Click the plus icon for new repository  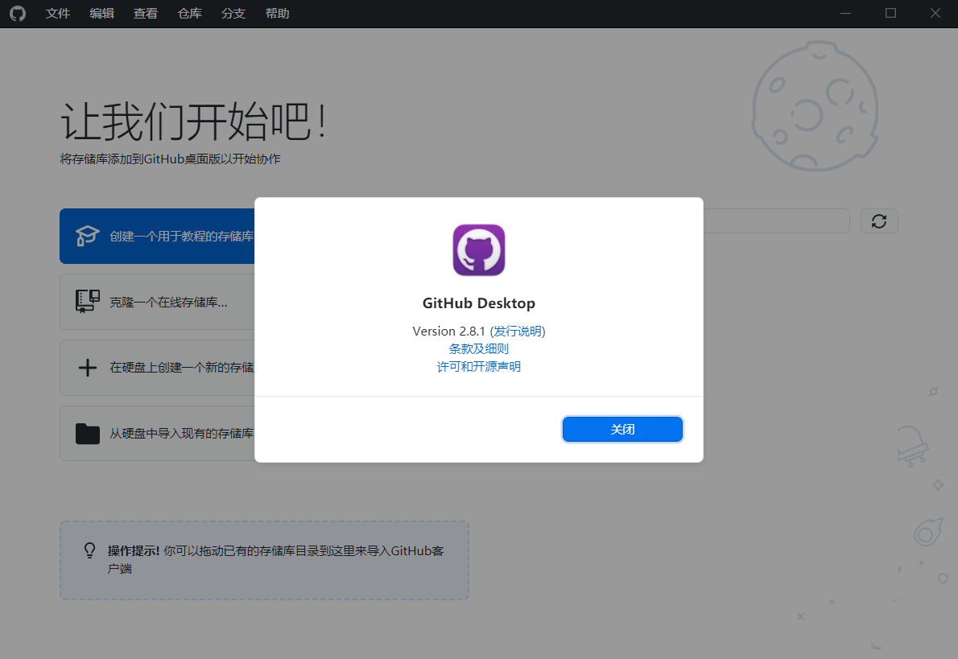coord(88,368)
